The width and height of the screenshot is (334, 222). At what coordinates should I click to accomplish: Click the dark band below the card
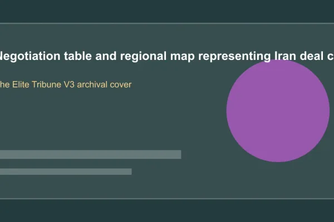(x=167, y=211)
